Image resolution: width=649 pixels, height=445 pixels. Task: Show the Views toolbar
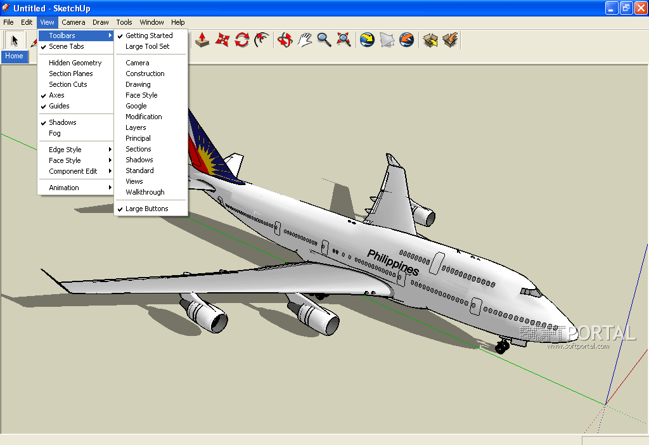(151, 181)
